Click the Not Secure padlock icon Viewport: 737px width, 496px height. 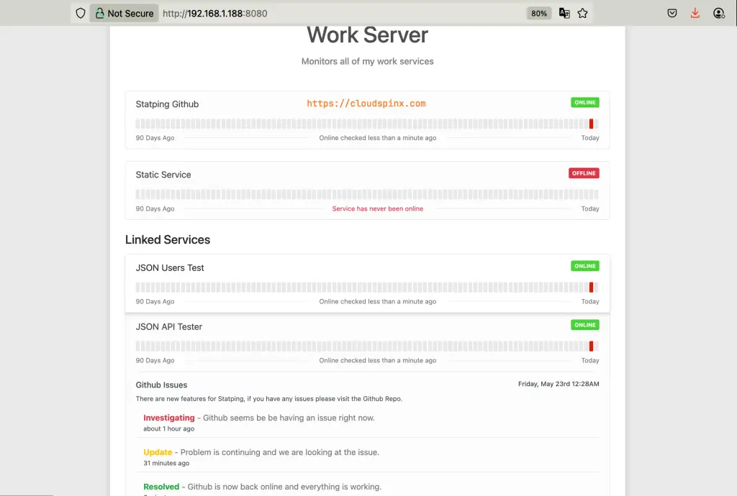(x=101, y=12)
